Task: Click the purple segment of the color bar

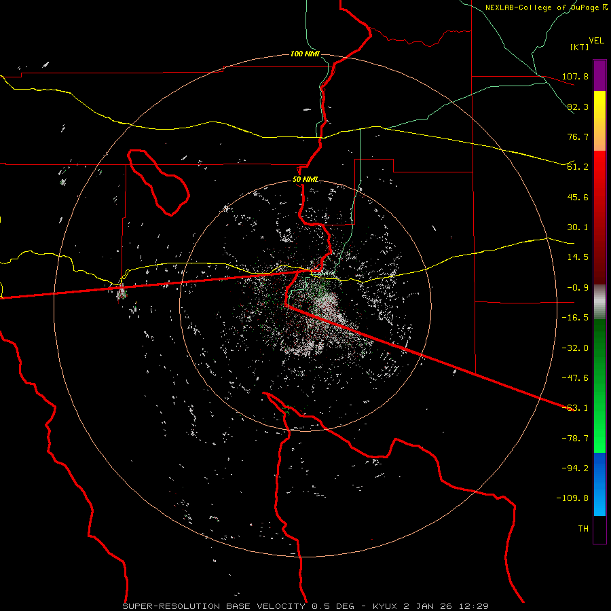Action: click(599, 76)
